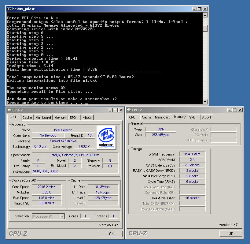Screen dimensions: 250x244
Task: Click the Revision D1 value
Action: coord(110,166)
